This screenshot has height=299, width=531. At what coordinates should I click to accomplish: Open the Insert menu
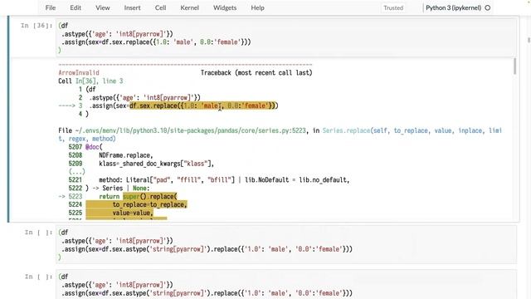point(132,7)
